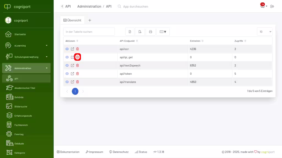Click the table search field

(89, 32)
